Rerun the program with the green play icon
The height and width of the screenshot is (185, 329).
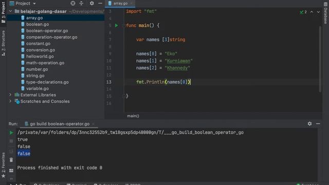(11, 133)
